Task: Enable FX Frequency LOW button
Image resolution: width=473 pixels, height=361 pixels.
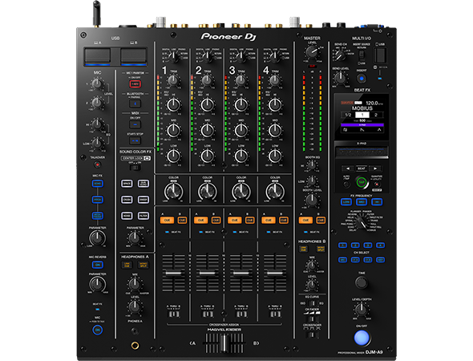Action: point(346,201)
